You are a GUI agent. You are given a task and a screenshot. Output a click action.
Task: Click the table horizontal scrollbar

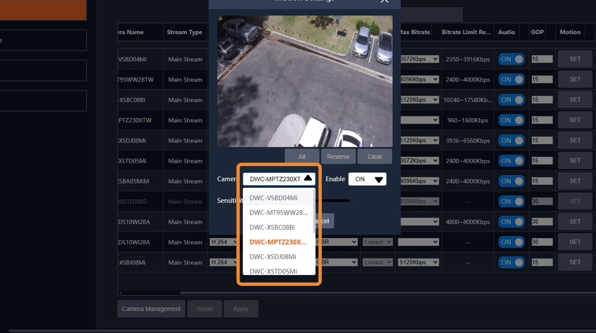click(388, 293)
